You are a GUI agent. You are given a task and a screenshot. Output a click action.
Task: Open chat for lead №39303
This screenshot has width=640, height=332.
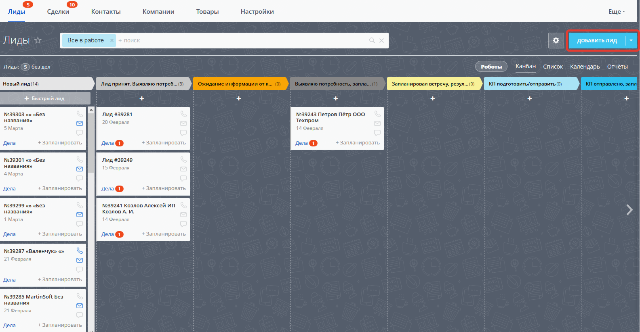click(x=80, y=133)
